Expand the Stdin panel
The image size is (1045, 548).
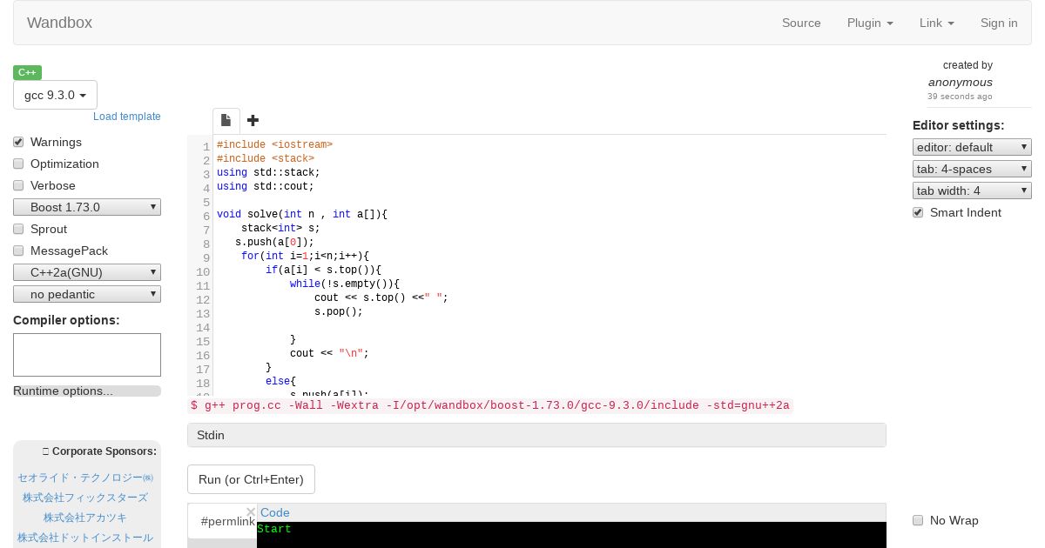tap(536, 435)
